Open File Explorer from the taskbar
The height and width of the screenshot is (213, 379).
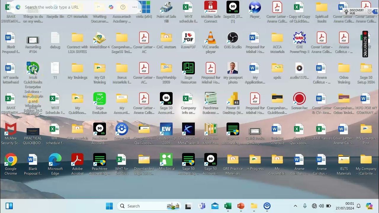(x=254, y=206)
